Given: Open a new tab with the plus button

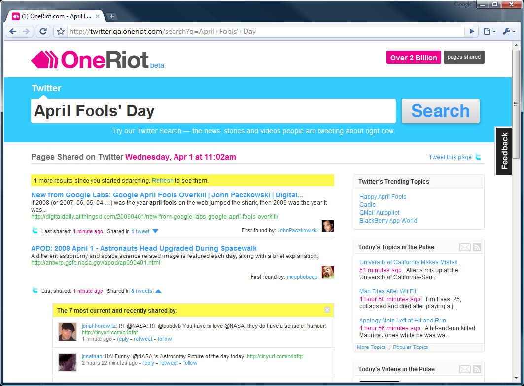Looking at the screenshot, I should (x=111, y=16).
